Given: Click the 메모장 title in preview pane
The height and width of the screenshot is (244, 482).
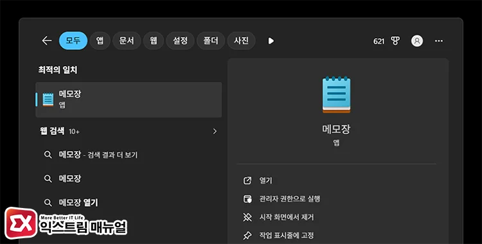Looking at the screenshot, I should 336,129.
